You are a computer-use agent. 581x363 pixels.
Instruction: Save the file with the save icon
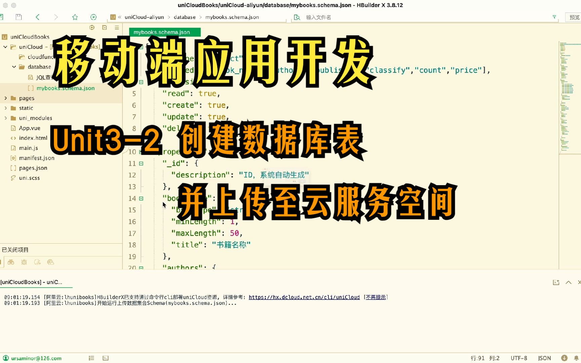point(18,16)
